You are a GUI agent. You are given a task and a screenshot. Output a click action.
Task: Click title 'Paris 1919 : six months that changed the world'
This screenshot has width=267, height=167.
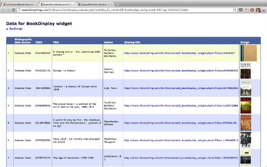pos(76,140)
